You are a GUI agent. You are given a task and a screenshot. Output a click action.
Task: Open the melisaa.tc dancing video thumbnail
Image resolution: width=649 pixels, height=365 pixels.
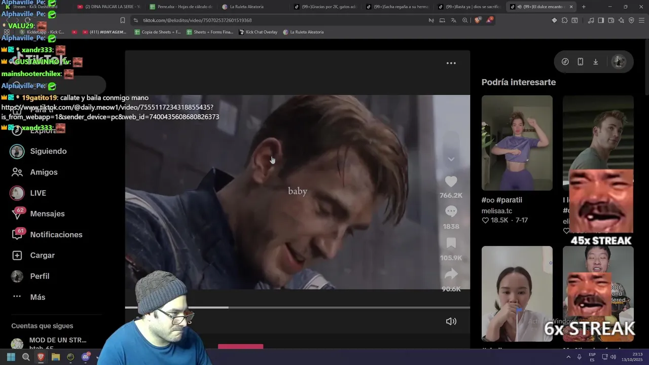[x=517, y=143]
